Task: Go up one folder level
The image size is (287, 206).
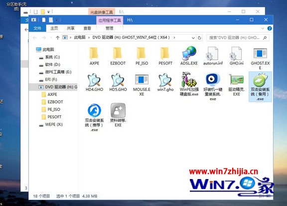Action: [x=58, y=38]
